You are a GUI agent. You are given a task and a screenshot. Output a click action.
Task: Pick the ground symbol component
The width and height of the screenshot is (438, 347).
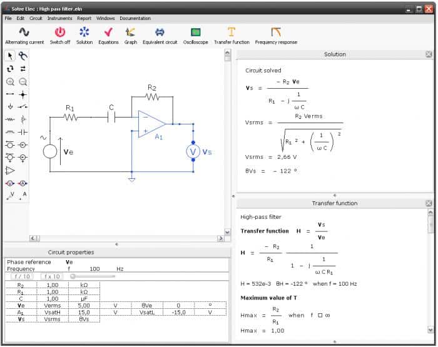pos(10,107)
